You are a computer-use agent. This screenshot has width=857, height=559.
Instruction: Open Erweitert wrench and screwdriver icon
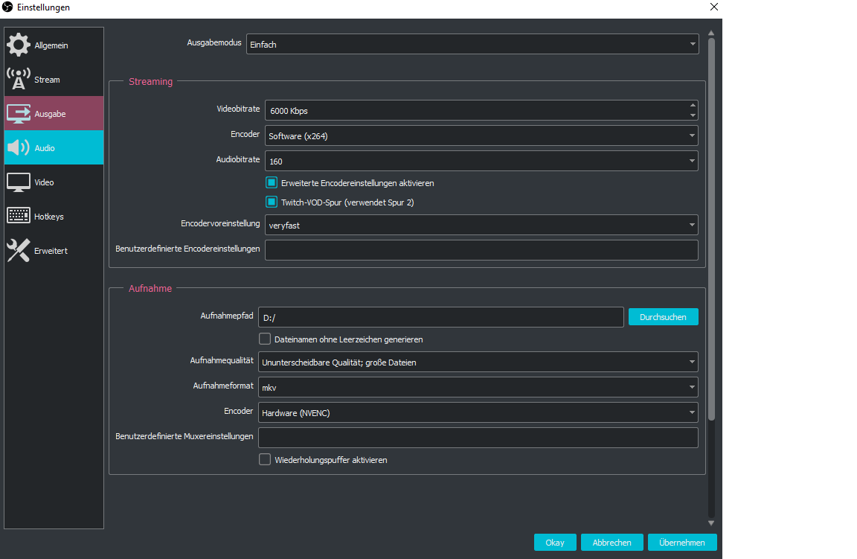tap(19, 251)
